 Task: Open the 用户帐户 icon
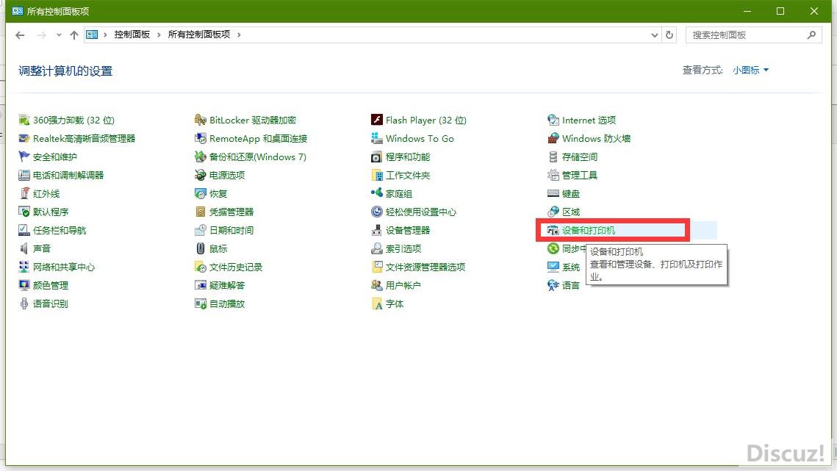click(x=377, y=285)
